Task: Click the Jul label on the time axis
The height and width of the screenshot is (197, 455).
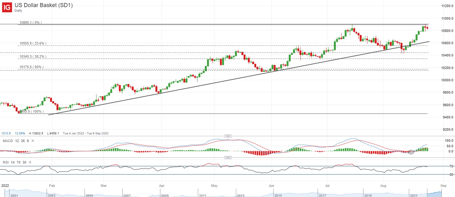Action: pyautogui.click(x=327, y=186)
